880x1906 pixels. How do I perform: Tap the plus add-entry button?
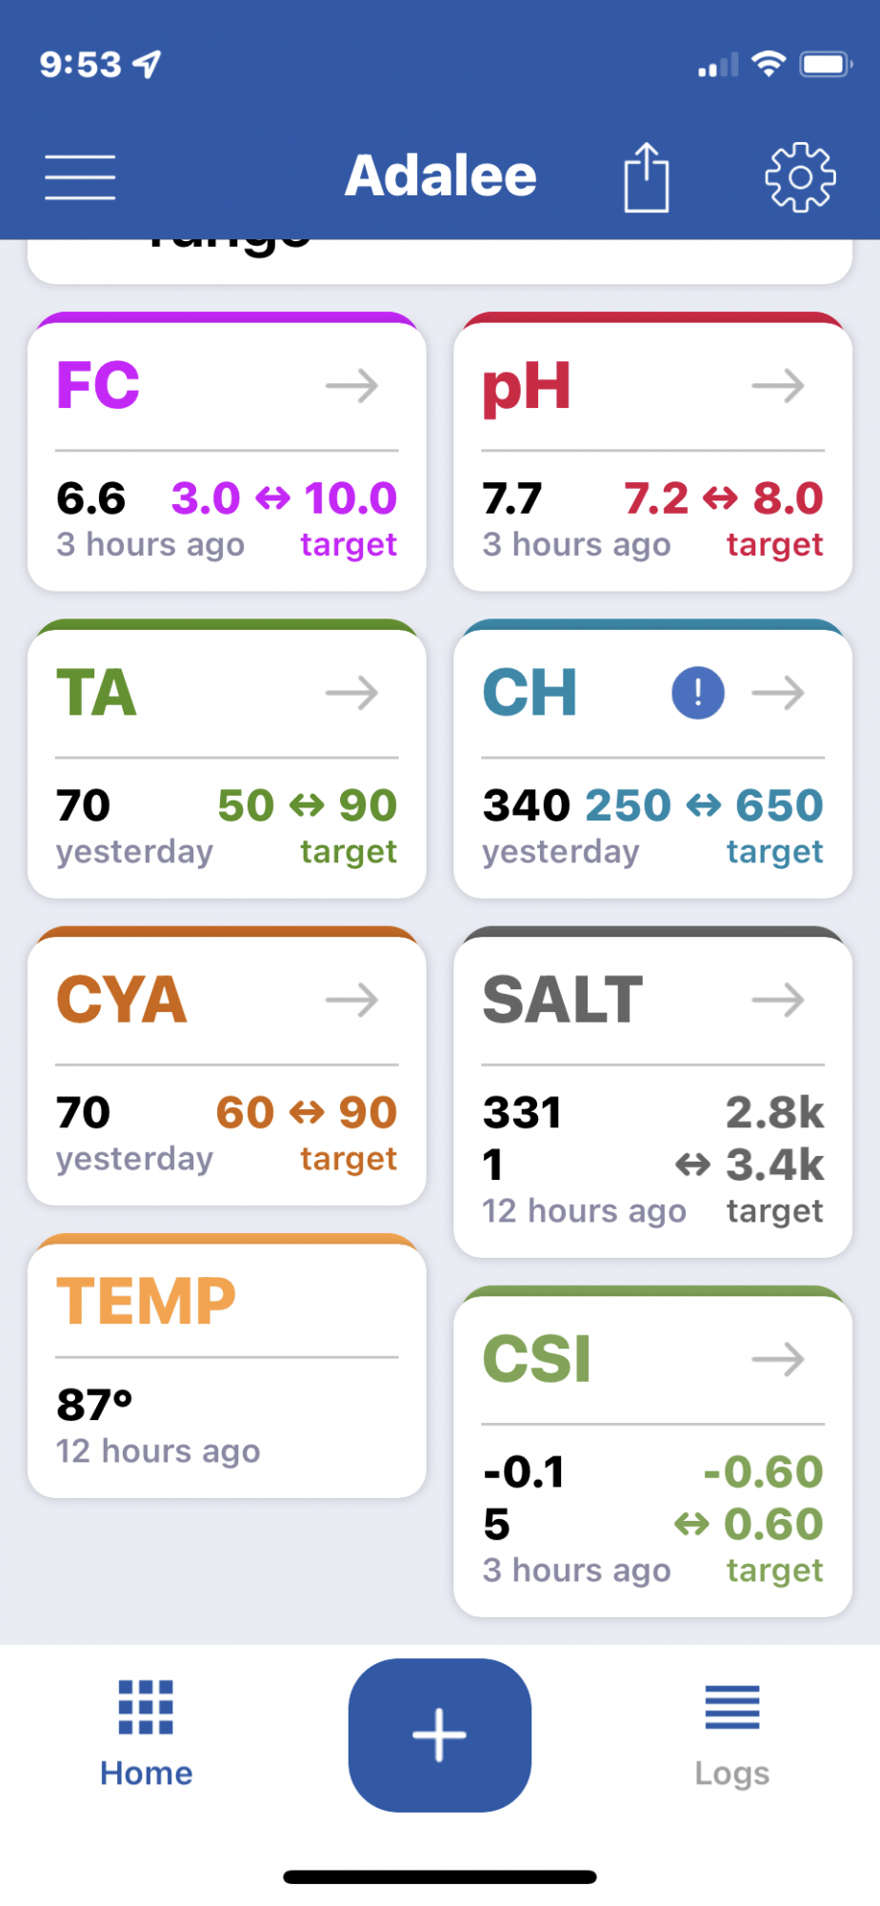pos(440,1734)
